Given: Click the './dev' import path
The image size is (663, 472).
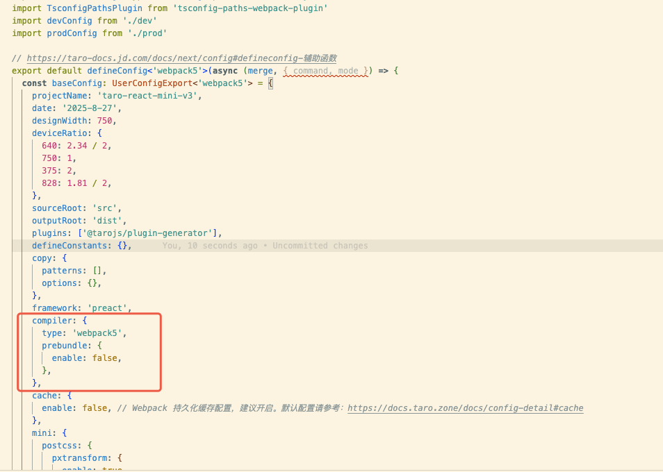Looking at the screenshot, I should pyautogui.click(x=140, y=21).
